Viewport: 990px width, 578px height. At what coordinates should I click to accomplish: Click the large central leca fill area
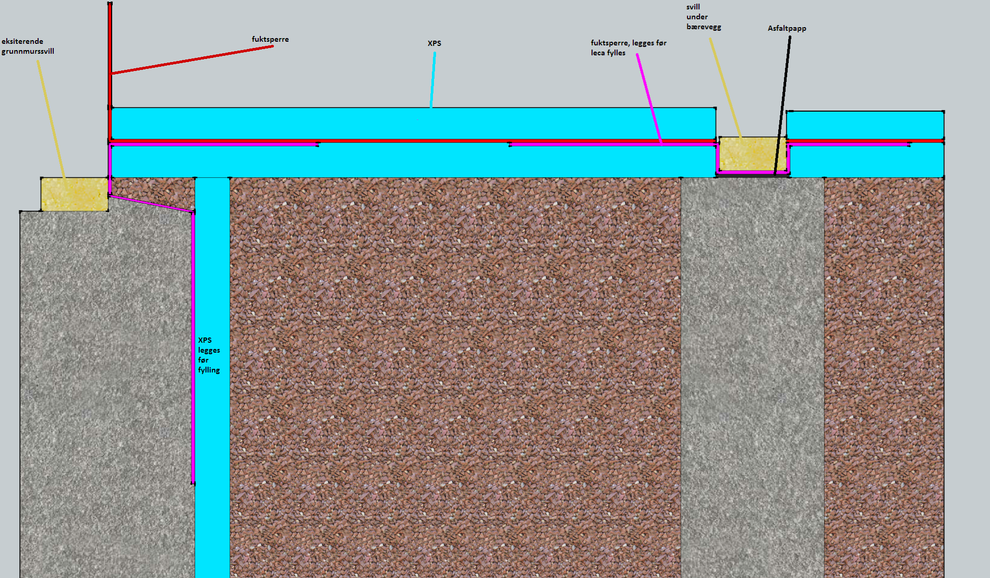pos(455,365)
